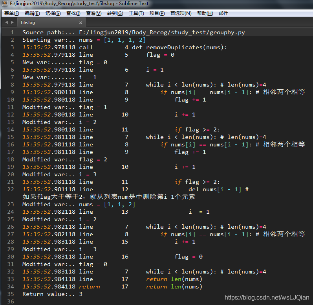
Task: Open the 菜单(F) menu
Action: click(x=11, y=13)
